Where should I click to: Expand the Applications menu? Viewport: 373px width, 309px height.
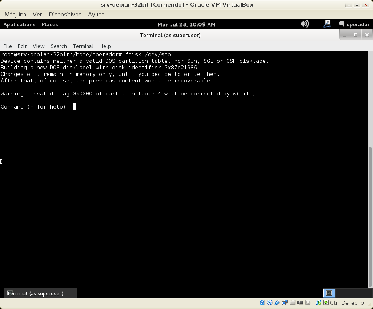[19, 24]
